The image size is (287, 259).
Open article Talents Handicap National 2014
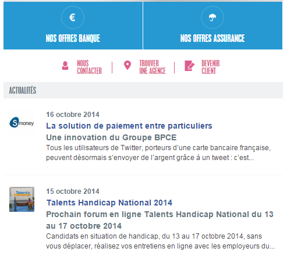point(109,203)
